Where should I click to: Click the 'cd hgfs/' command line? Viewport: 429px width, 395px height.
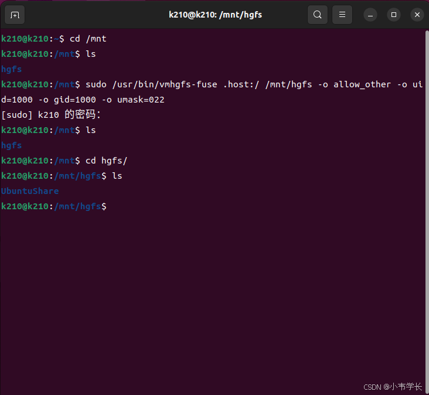(x=64, y=161)
